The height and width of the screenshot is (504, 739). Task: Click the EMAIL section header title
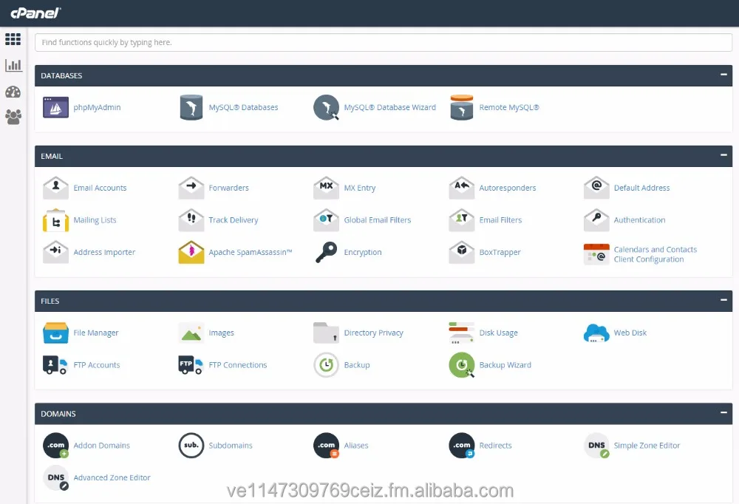pyautogui.click(x=52, y=156)
